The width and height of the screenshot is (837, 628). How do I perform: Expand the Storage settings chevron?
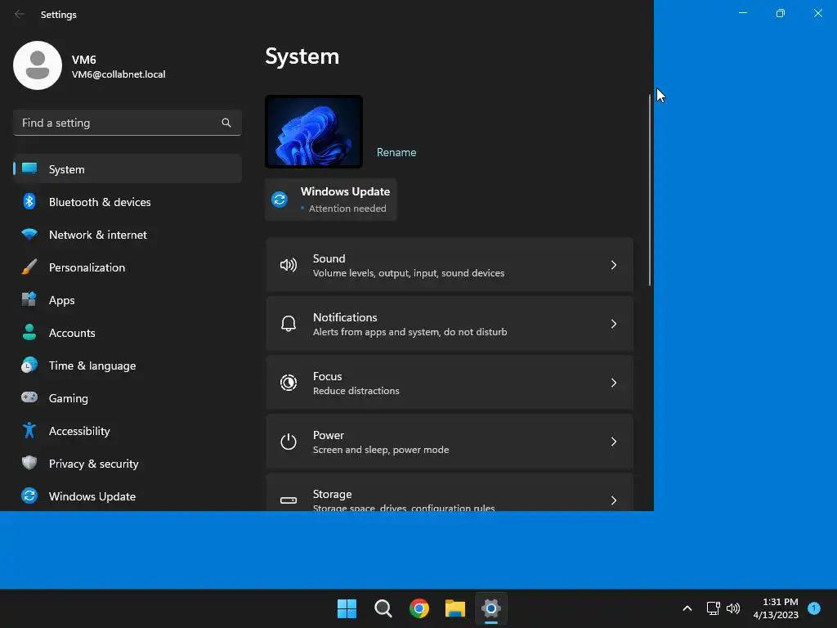(x=613, y=500)
